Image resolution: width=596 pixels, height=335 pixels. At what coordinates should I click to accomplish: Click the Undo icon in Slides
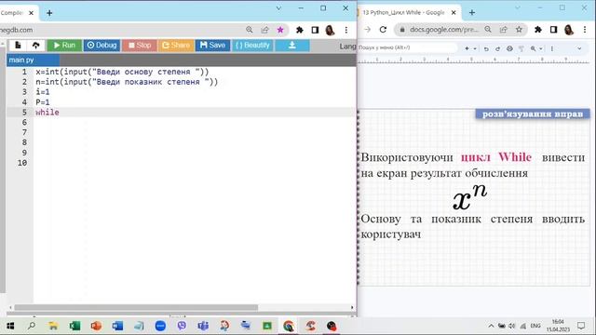(x=486, y=48)
